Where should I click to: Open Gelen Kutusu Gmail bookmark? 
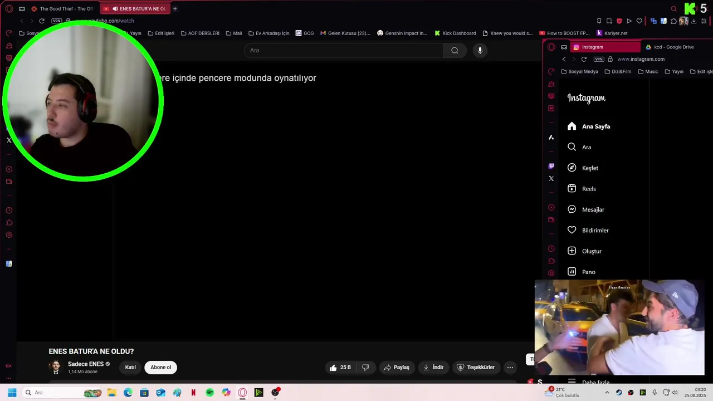point(345,33)
